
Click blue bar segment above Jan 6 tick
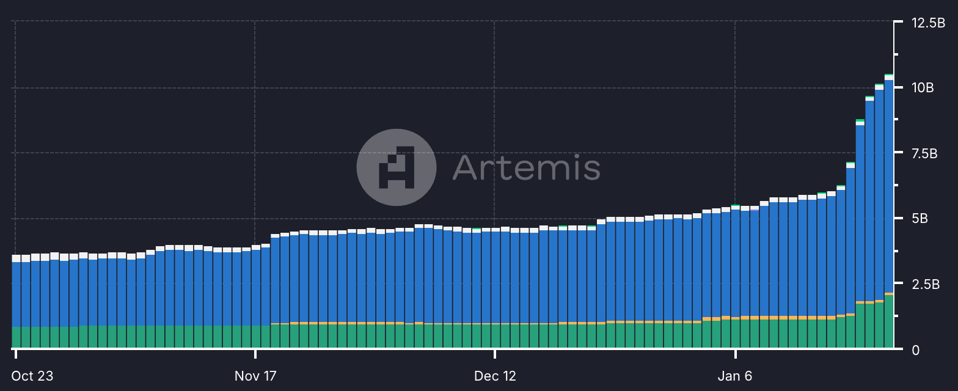[x=735, y=263]
